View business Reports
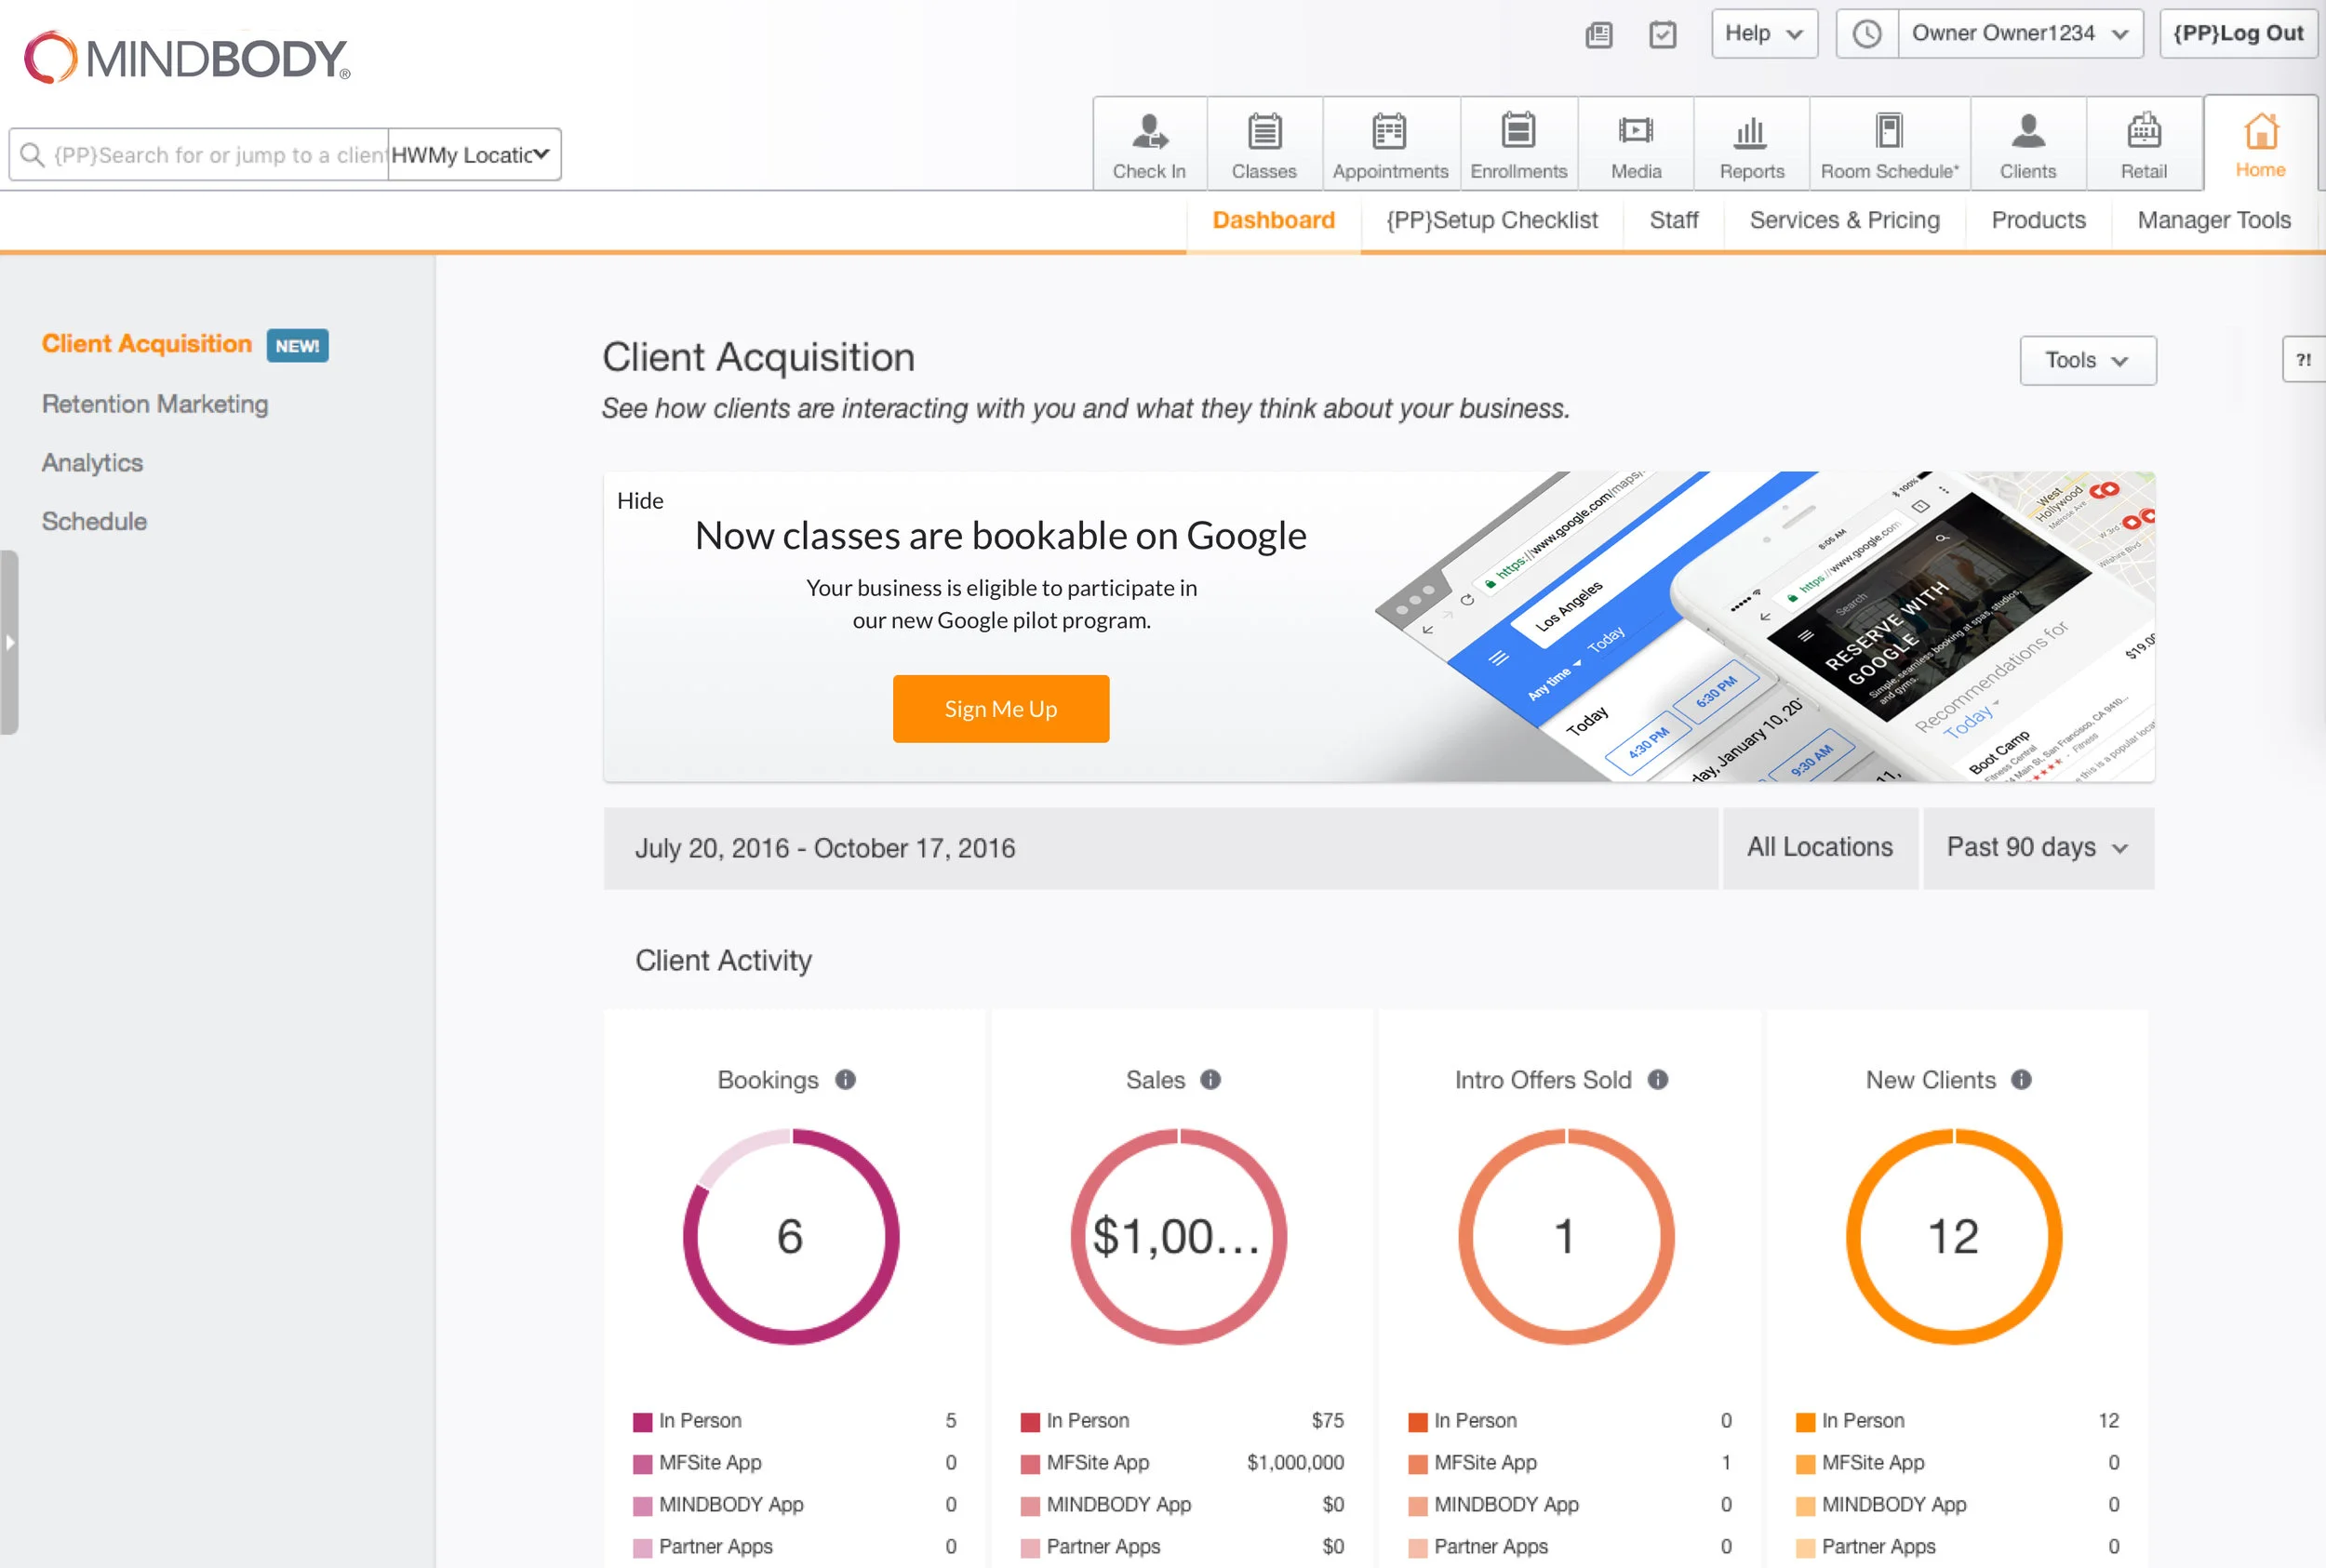The height and width of the screenshot is (1568, 2326). pos(1751,144)
